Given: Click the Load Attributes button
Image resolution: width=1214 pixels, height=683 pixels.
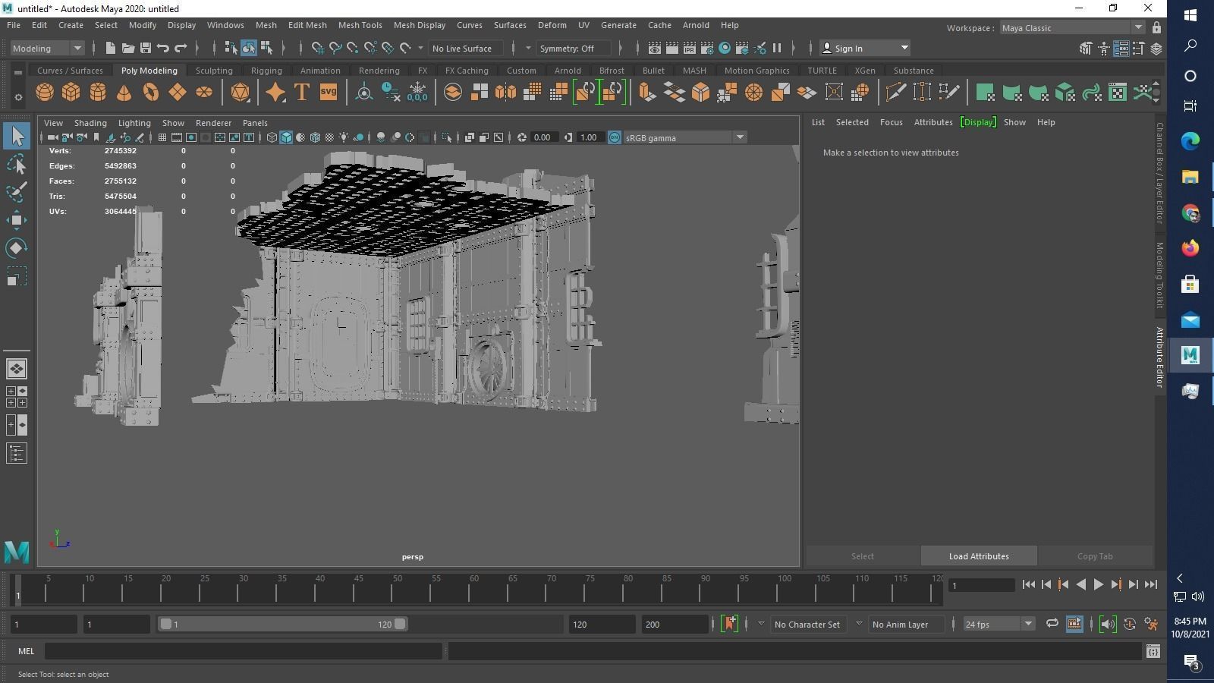Looking at the screenshot, I should 979,556.
